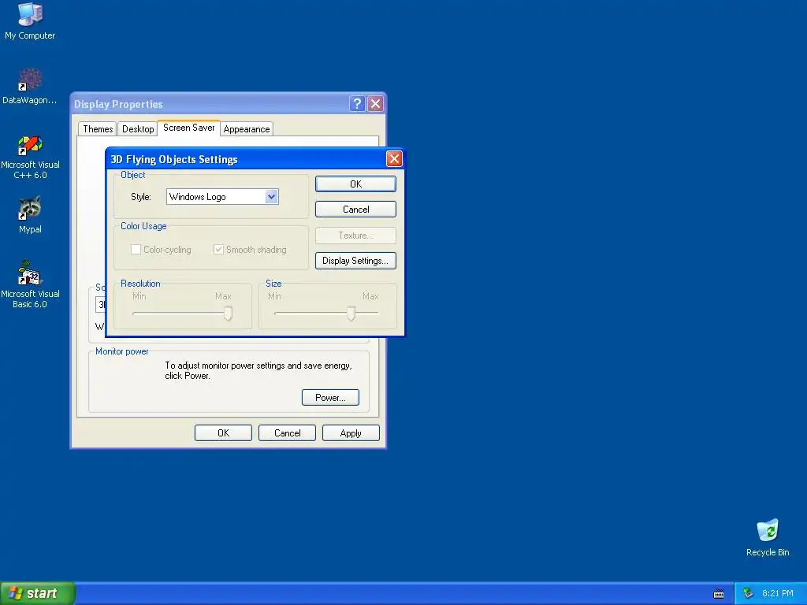This screenshot has height=605, width=807.
Task: Click the 8:21 PM taskbar clock
Action: (x=778, y=594)
